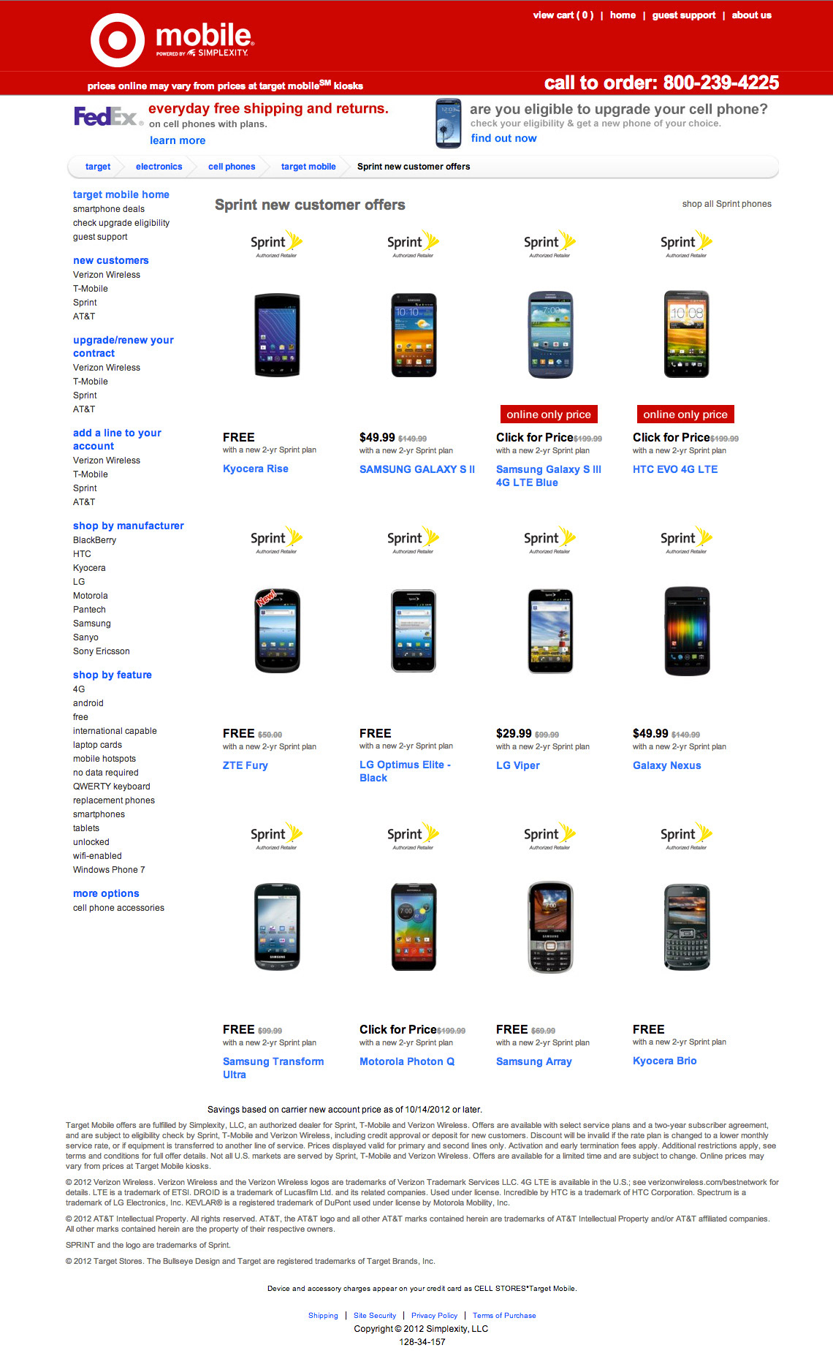
Task: Click the Kyocera Brio phone image
Action: point(686,927)
